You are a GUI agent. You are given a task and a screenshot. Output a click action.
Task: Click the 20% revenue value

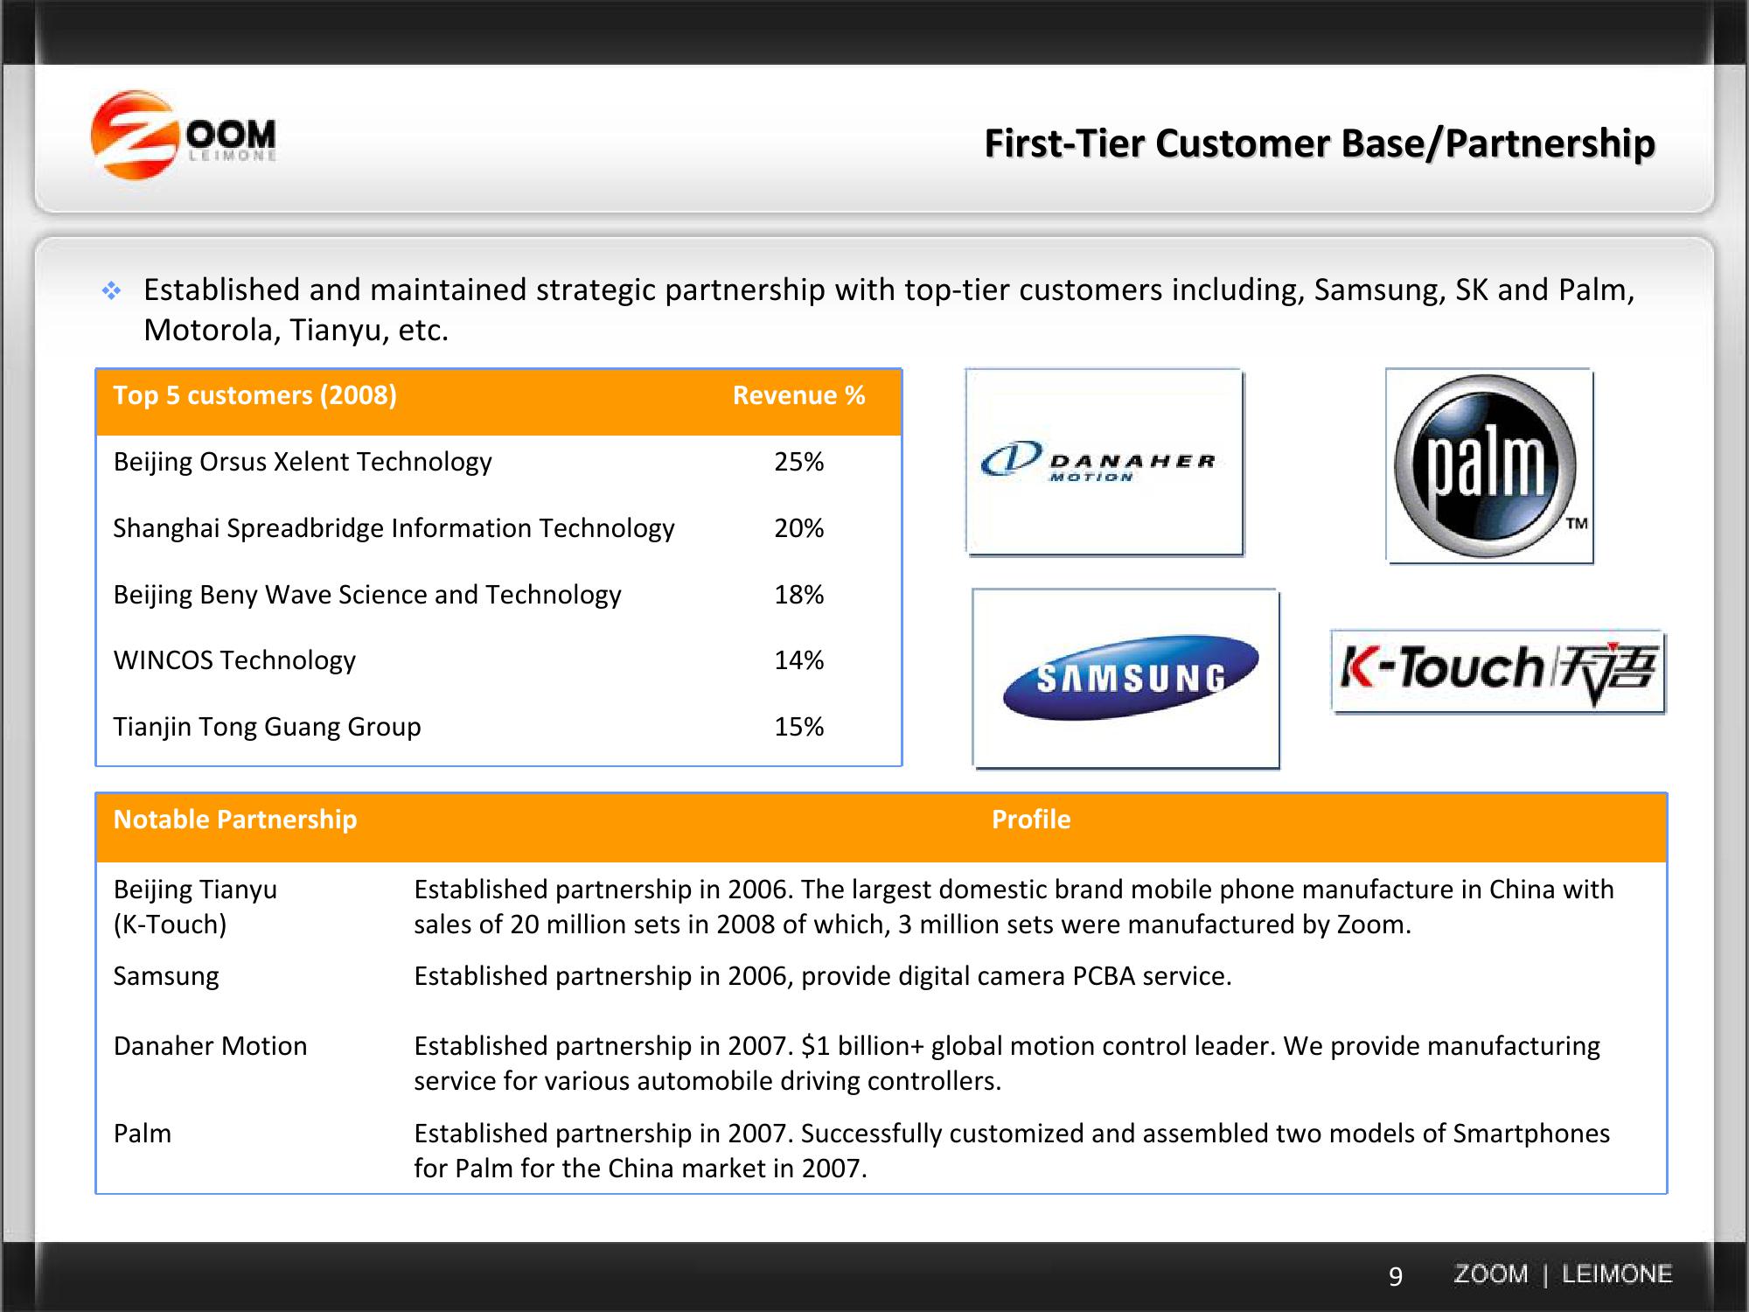pos(798,528)
